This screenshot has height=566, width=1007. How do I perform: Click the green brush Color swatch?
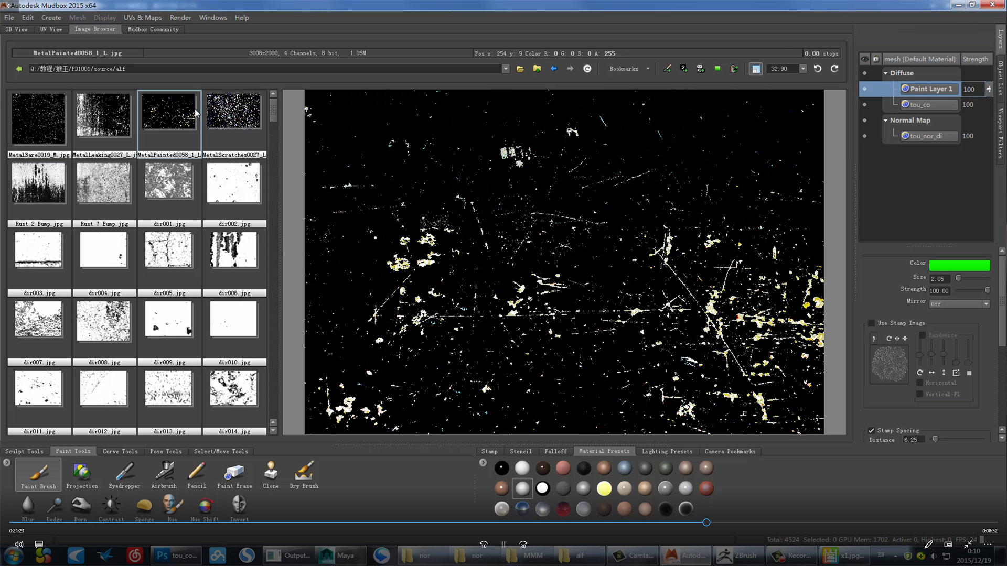(959, 265)
